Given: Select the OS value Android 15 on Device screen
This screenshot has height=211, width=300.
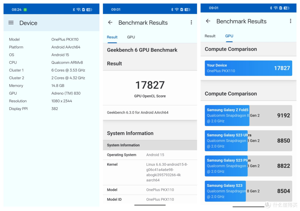Looking at the screenshot, I should tap(60, 55).
